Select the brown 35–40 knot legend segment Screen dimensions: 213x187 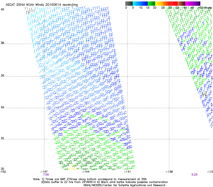point(181,3)
